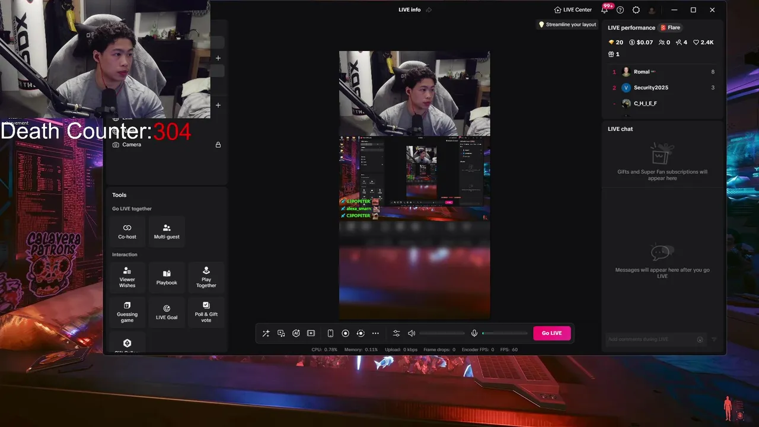This screenshot has width=759, height=427.
Task: Click the viewers count icon showing 0
Action: coord(664,43)
